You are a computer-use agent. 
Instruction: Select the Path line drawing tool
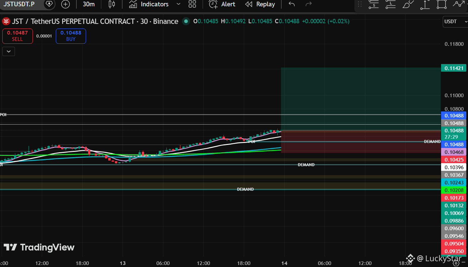point(459,4)
